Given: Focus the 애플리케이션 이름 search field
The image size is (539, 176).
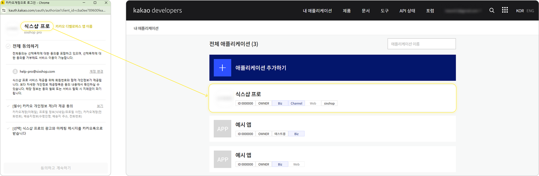Looking at the screenshot, I should [x=422, y=44].
